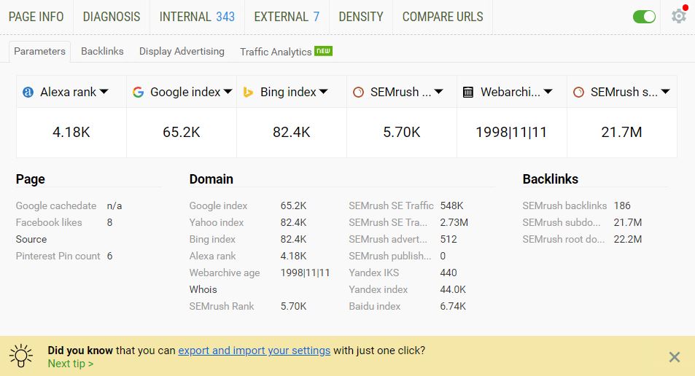Click the Domain SEMrush Rank label
The image size is (695, 376).
point(222,306)
